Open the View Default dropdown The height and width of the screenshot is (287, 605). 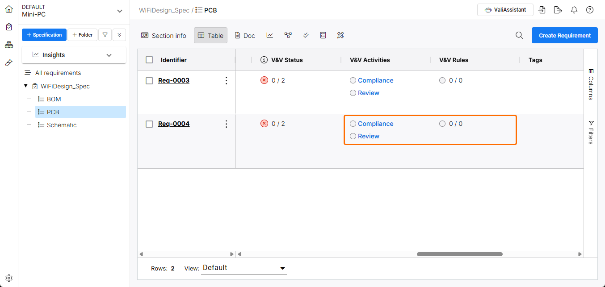244,268
